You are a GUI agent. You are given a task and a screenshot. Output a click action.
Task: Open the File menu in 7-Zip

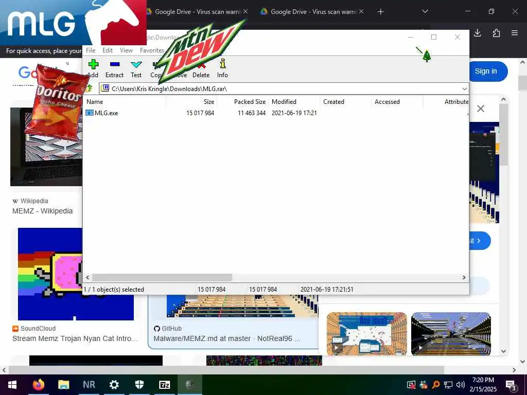pyautogui.click(x=91, y=50)
